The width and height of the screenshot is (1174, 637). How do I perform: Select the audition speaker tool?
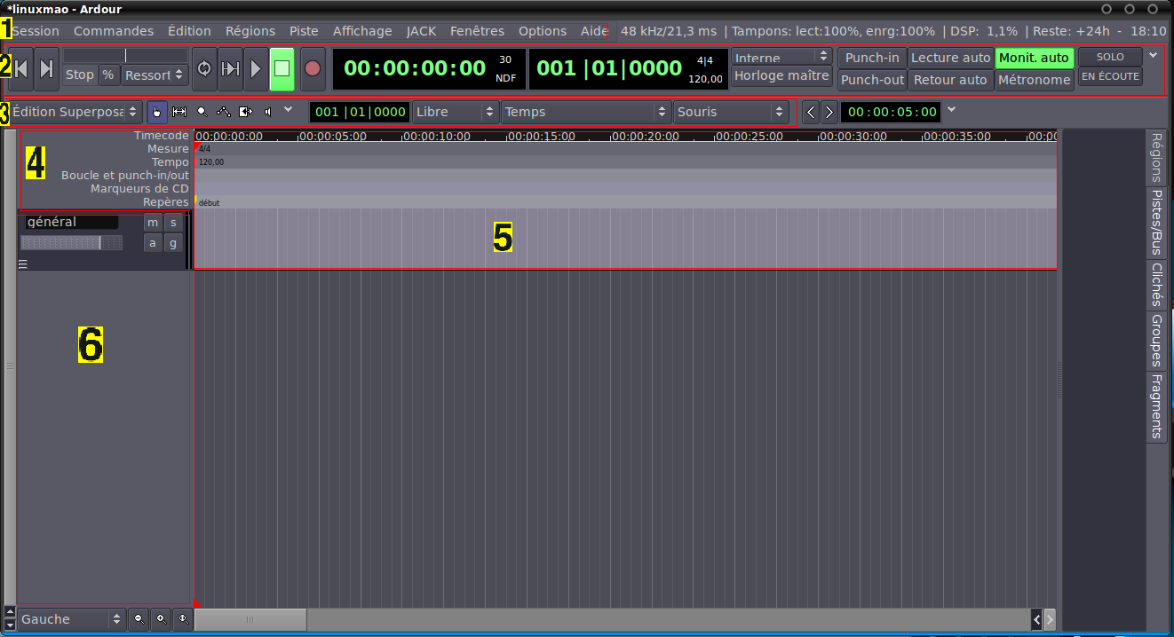[267, 112]
